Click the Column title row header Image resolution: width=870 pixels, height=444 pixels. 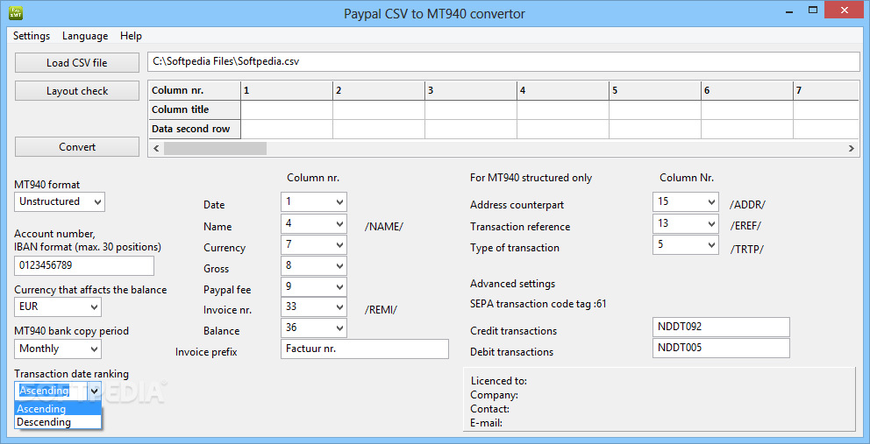[x=195, y=109]
